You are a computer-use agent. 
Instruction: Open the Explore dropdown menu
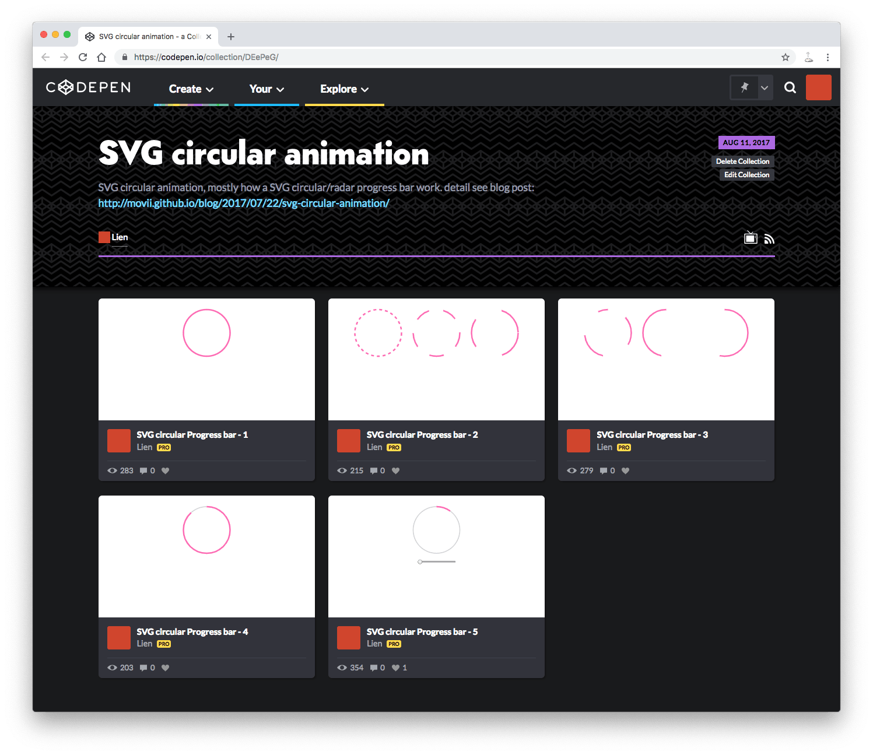click(344, 89)
